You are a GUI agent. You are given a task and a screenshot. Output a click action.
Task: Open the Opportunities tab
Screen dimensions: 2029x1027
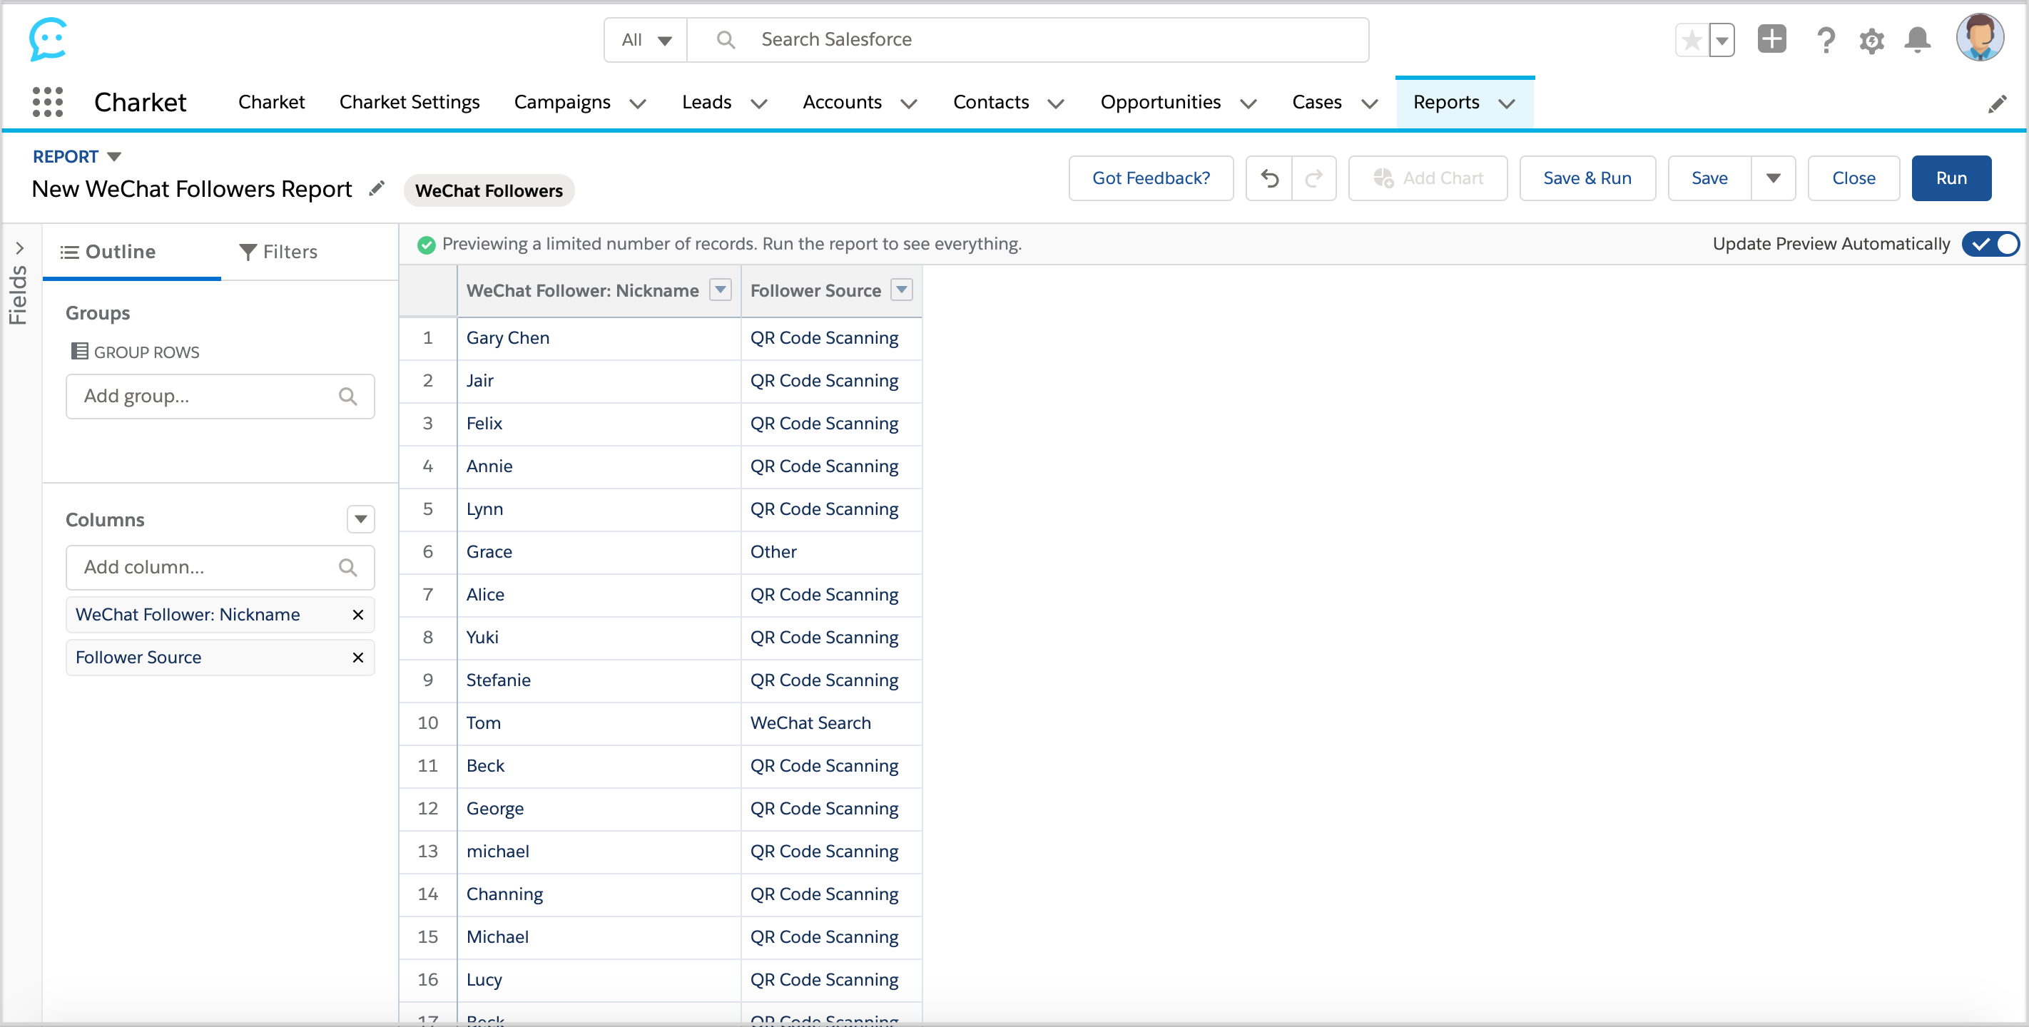tap(1160, 103)
